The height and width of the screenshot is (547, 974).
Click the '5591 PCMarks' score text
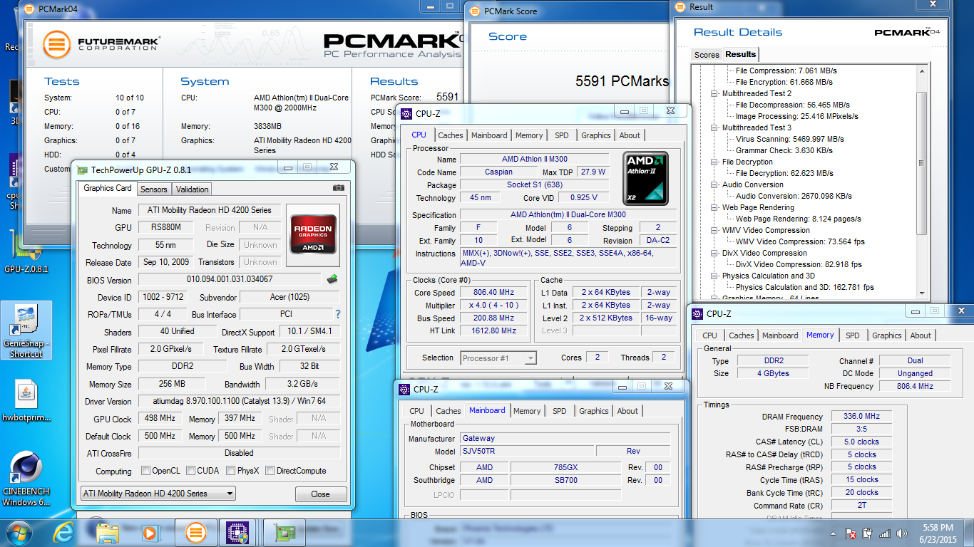(622, 81)
